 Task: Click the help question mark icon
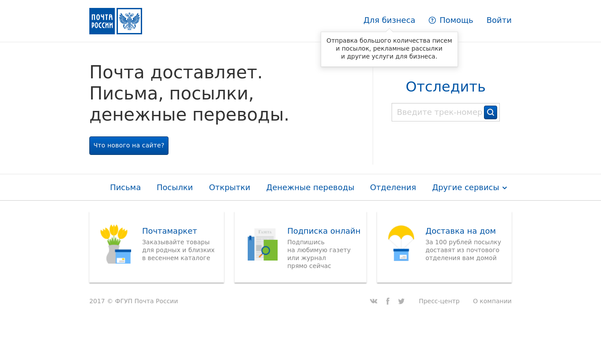click(432, 20)
